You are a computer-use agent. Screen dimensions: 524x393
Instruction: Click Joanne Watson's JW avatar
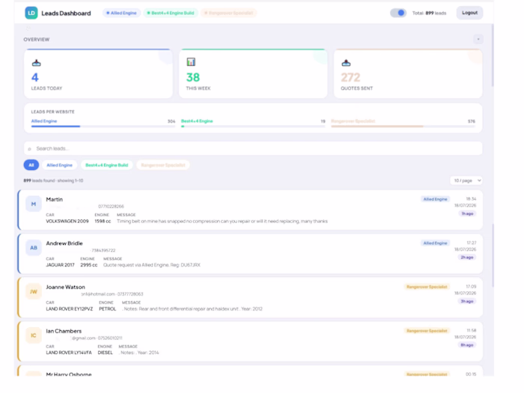34,291
